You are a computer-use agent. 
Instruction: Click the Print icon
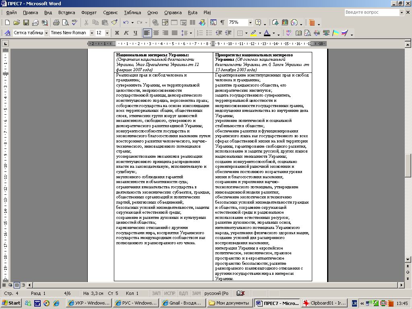pyautogui.click(x=56, y=23)
